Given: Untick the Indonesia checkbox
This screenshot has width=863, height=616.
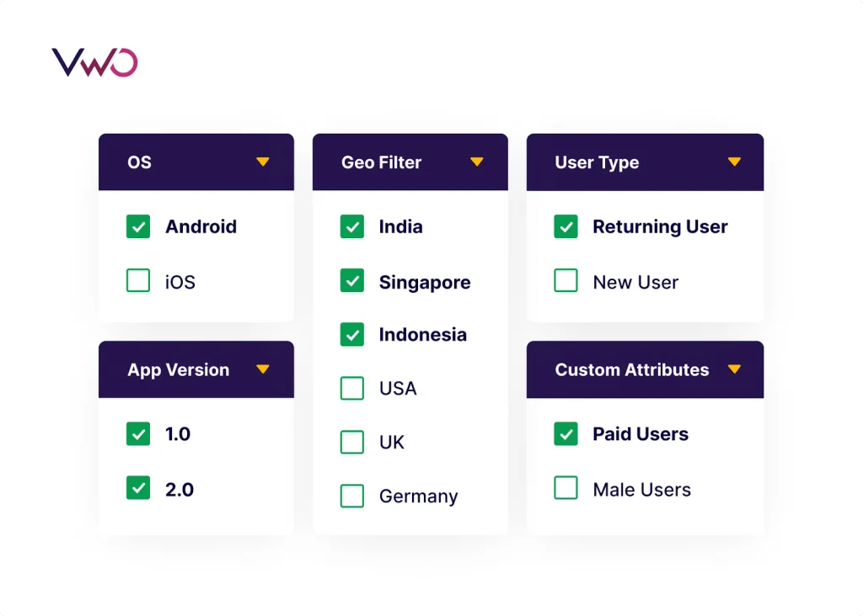Looking at the screenshot, I should pyautogui.click(x=352, y=334).
